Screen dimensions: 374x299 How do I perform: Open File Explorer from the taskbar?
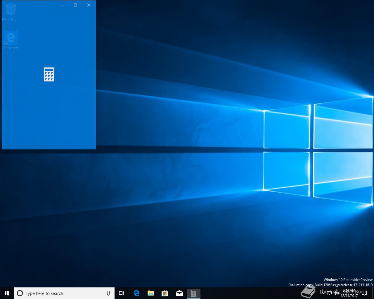click(x=150, y=293)
